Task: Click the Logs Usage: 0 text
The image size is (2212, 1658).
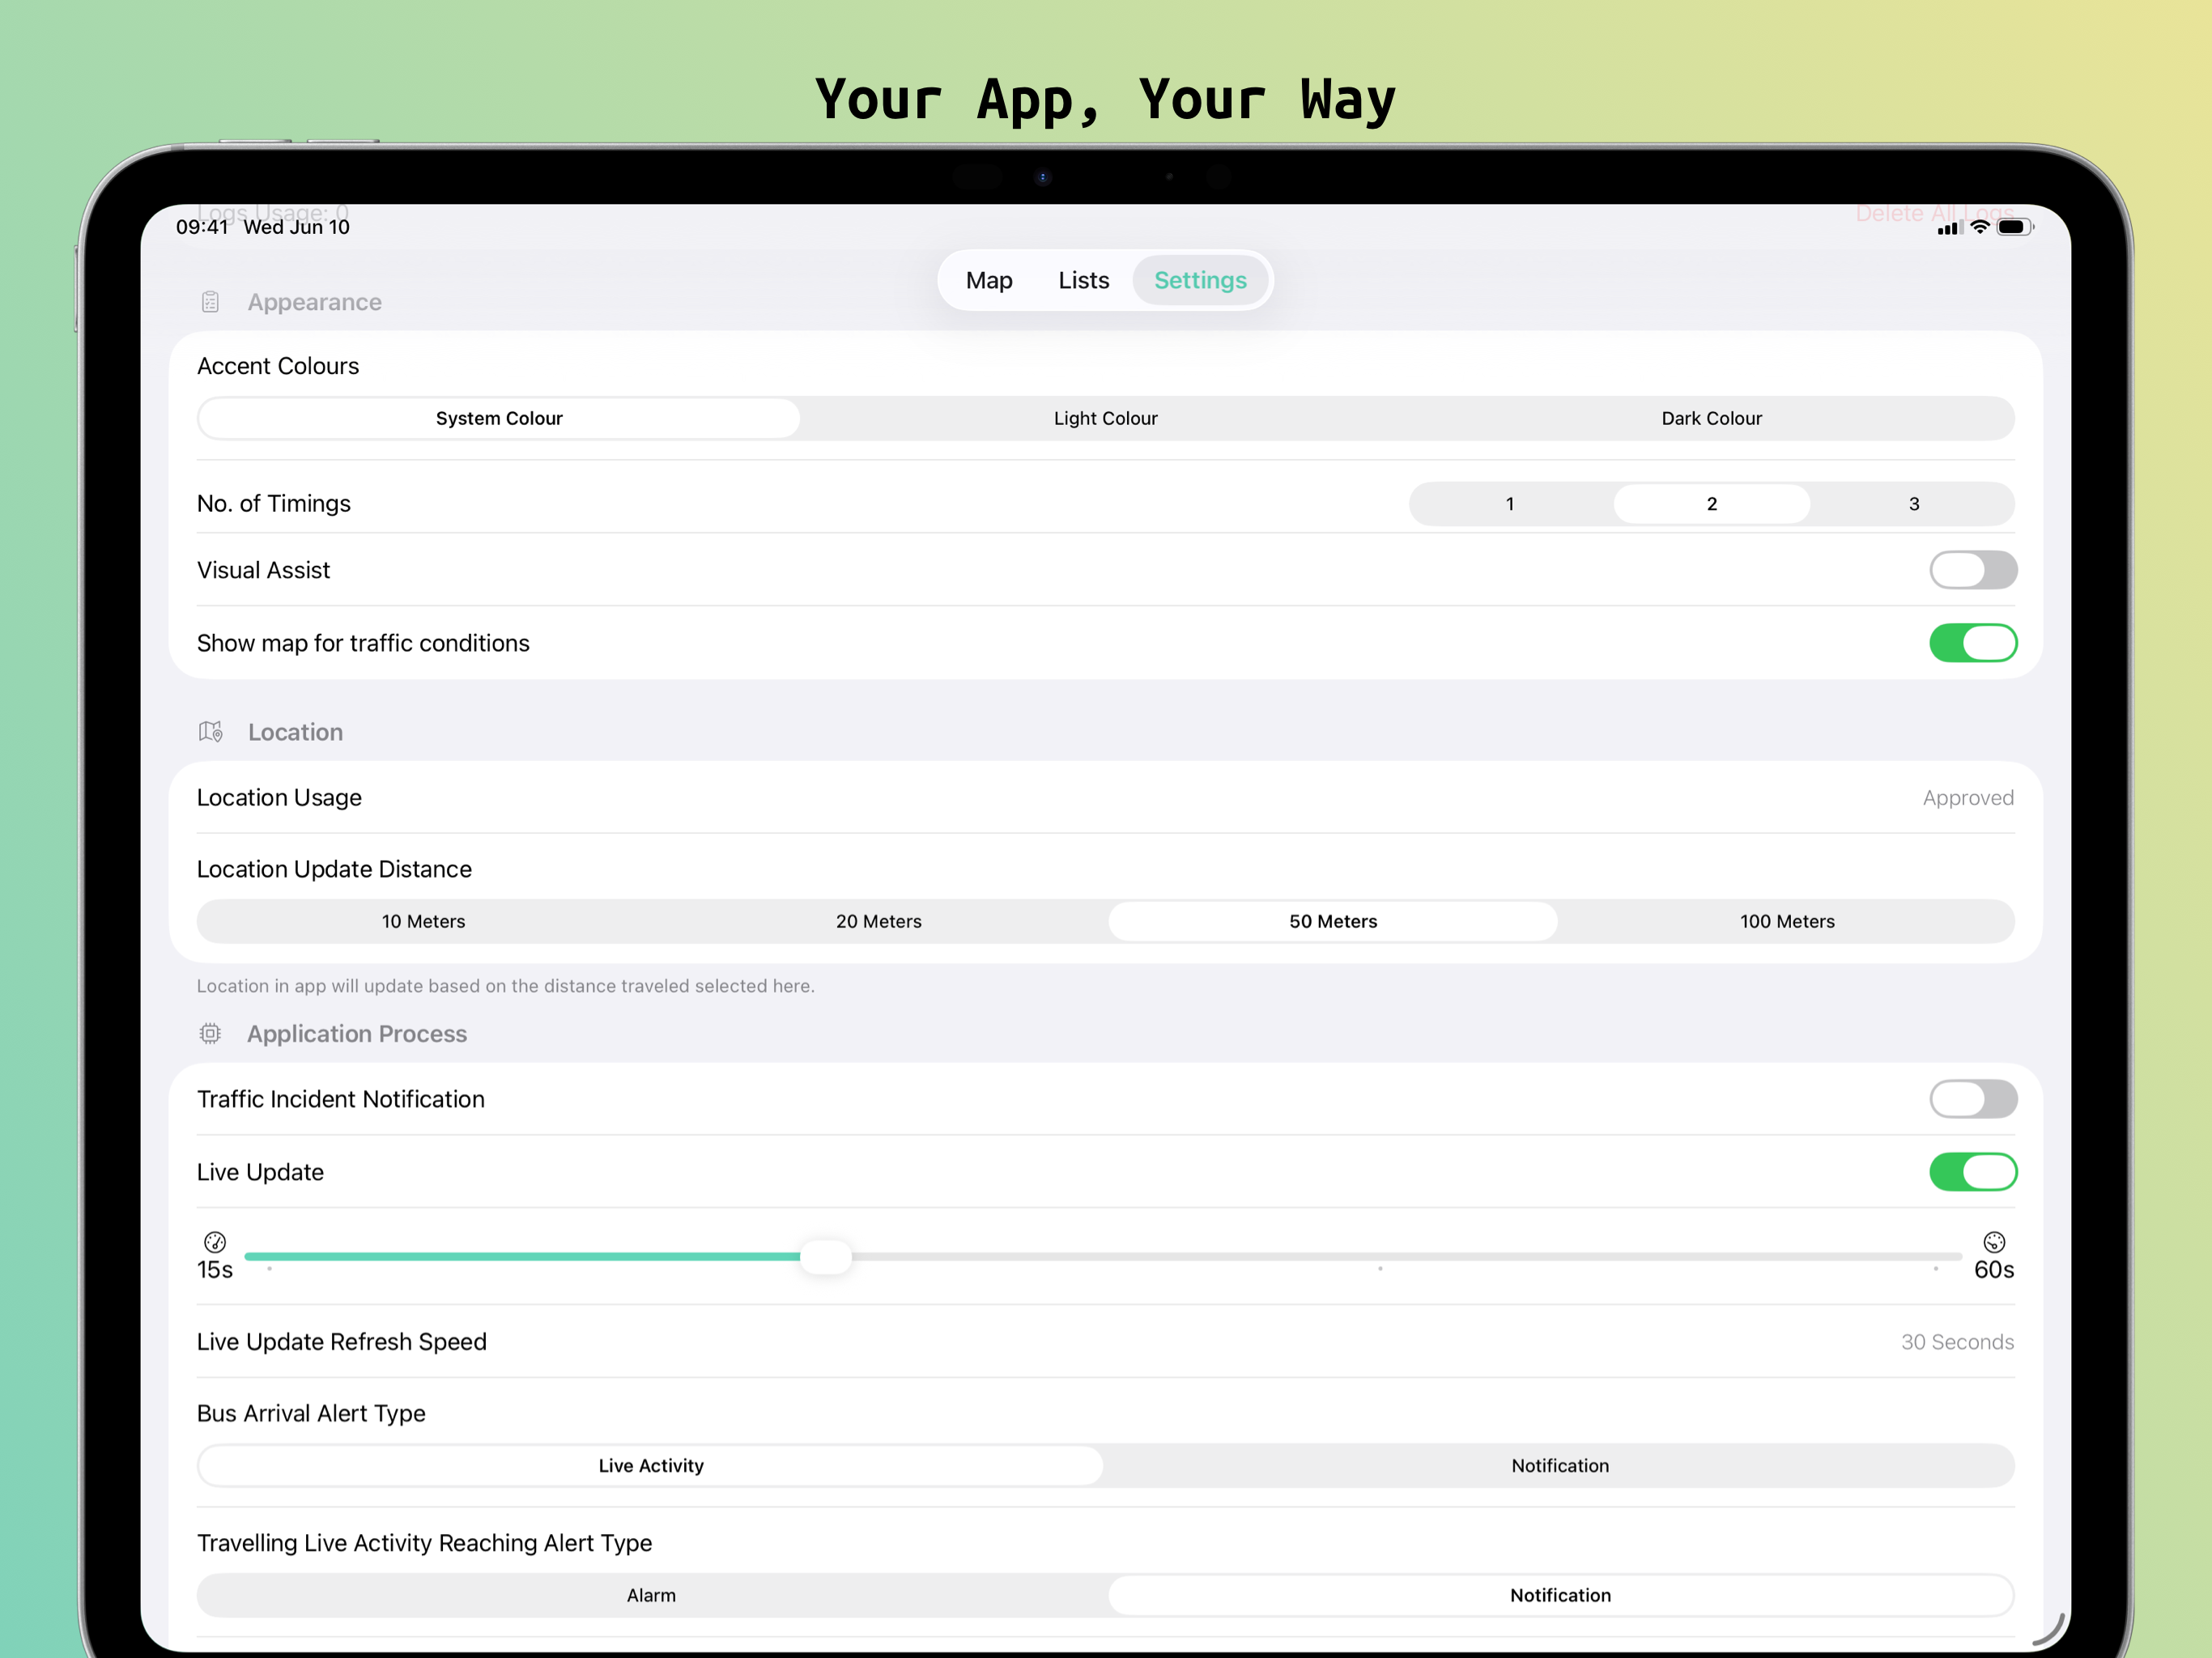Action: [x=273, y=212]
